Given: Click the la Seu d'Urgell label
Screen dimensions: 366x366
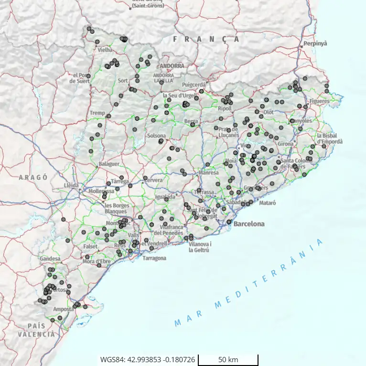Looking at the screenshot, I should (180, 95).
